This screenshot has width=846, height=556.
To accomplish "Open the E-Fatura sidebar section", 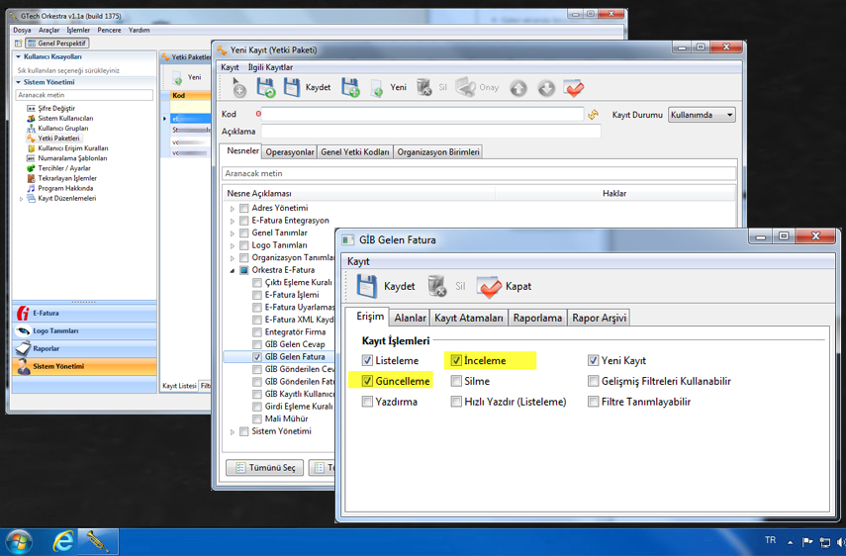I will point(84,313).
